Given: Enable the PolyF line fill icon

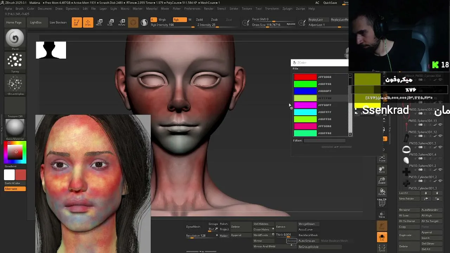Looking at the screenshot, I should point(382,202).
